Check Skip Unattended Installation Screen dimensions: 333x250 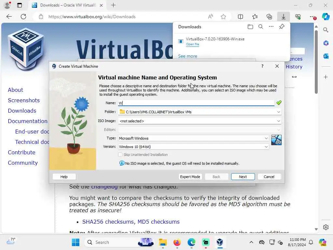pyautogui.click(x=120, y=155)
